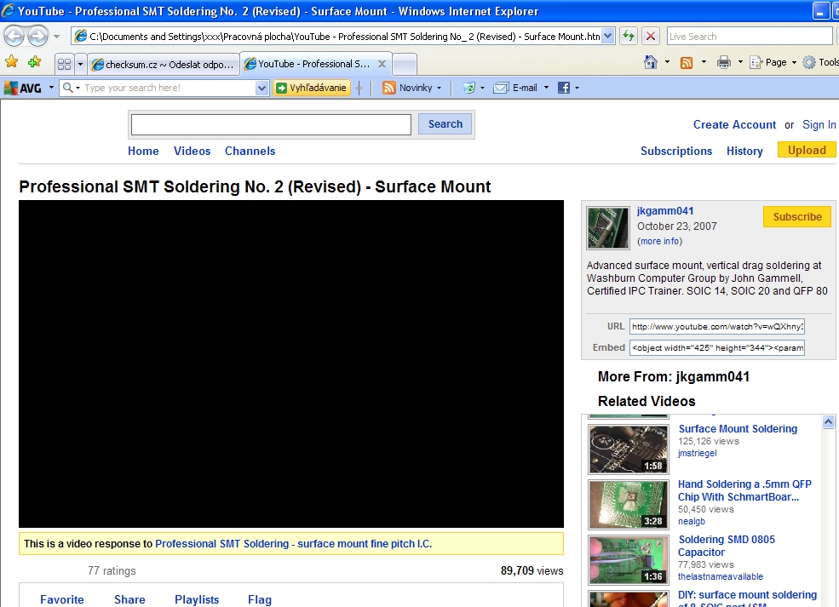
Task: Open the Page menu
Action: 773,62
